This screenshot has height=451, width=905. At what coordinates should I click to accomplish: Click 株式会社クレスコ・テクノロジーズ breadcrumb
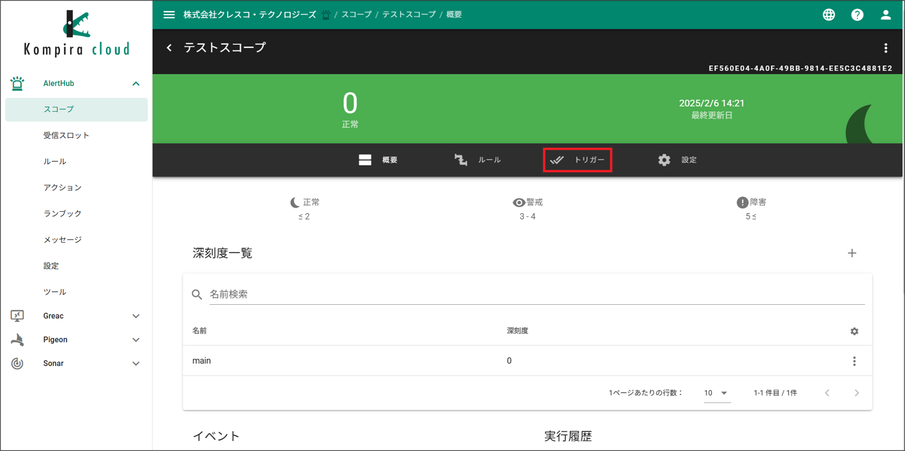[250, 15]
